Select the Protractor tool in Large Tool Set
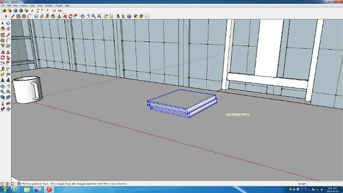 3,75
